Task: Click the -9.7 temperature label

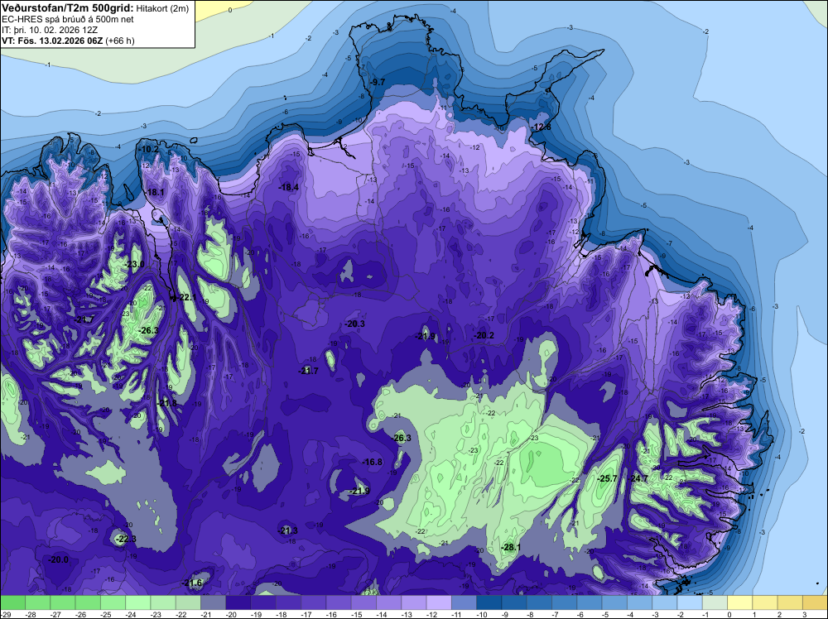Action: [x=377, y=82]
